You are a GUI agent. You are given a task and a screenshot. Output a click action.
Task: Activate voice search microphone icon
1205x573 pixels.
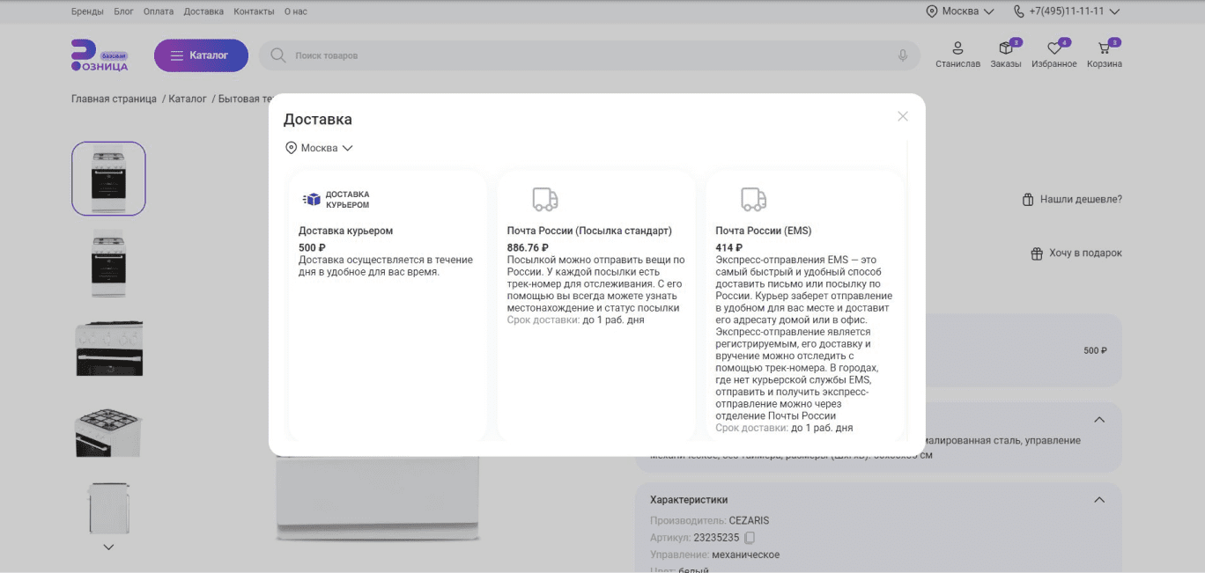point(903,55)
